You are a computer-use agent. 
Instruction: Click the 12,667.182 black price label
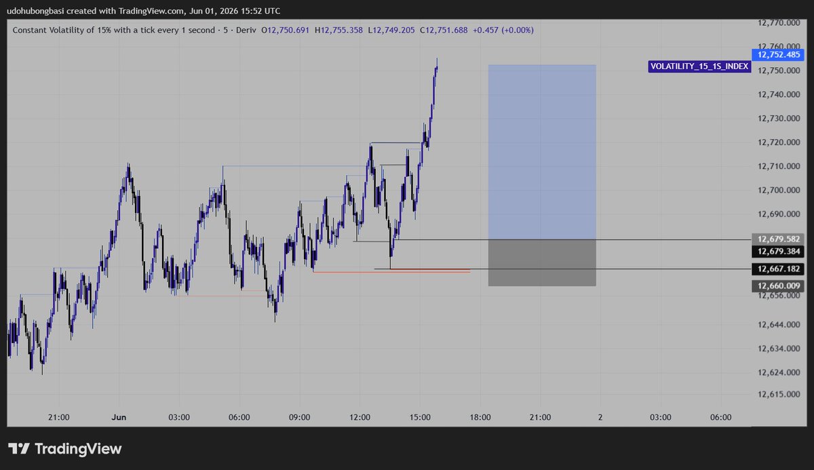pos(779,269)
